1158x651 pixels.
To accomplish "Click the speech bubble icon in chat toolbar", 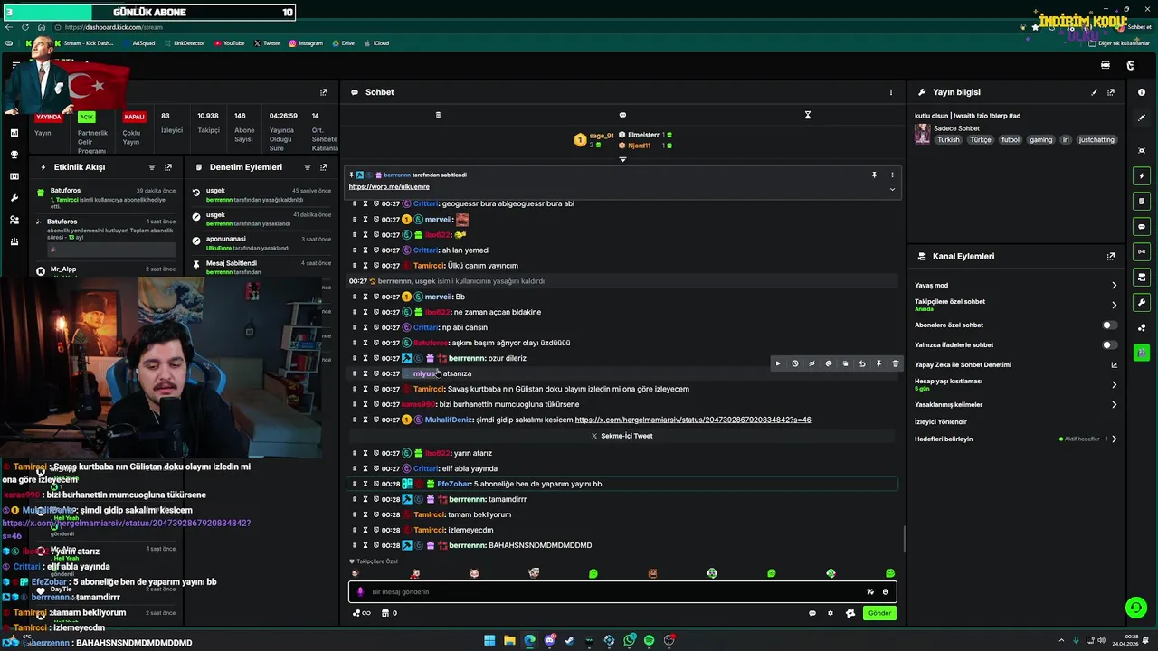I will pos(622,115).
